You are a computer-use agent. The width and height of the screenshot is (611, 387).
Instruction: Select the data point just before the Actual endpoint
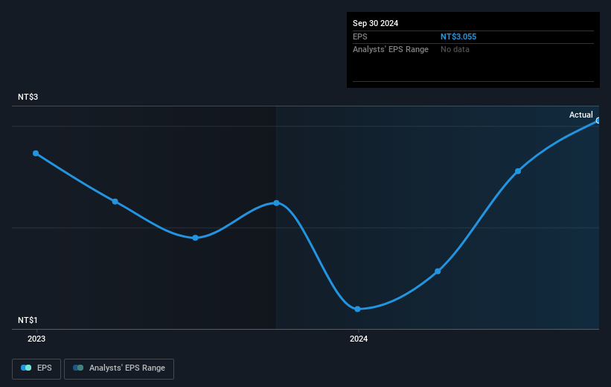tap(518, 171)
